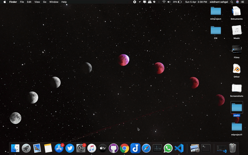
Task: Open the siddhant sehgal user menu
Action: coord(219,2)
